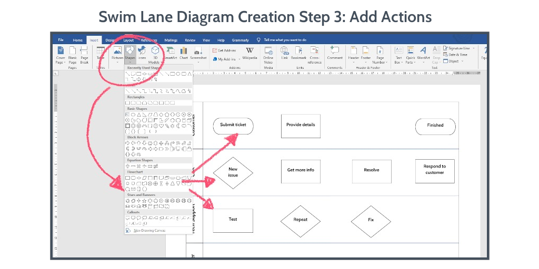Viewport: 539px width, 269px height.
Task: Select the Resolve box
Action: [372, 171]
